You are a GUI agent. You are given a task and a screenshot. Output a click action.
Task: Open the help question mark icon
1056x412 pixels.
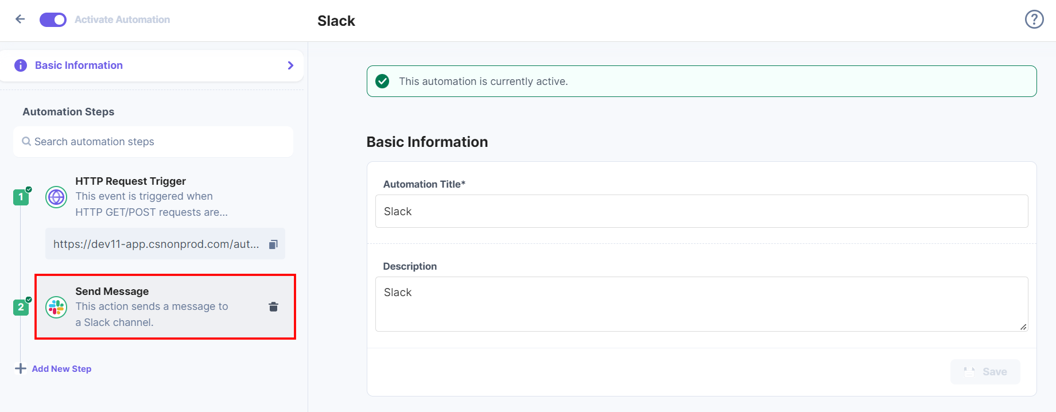1034,20
